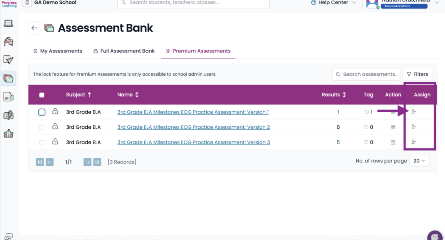Image resolution: width=445 pixels, height=240 pixels.
Task: Open the pencil-and-paper assignments sidebar icon
Action: (x=8, y=60)
